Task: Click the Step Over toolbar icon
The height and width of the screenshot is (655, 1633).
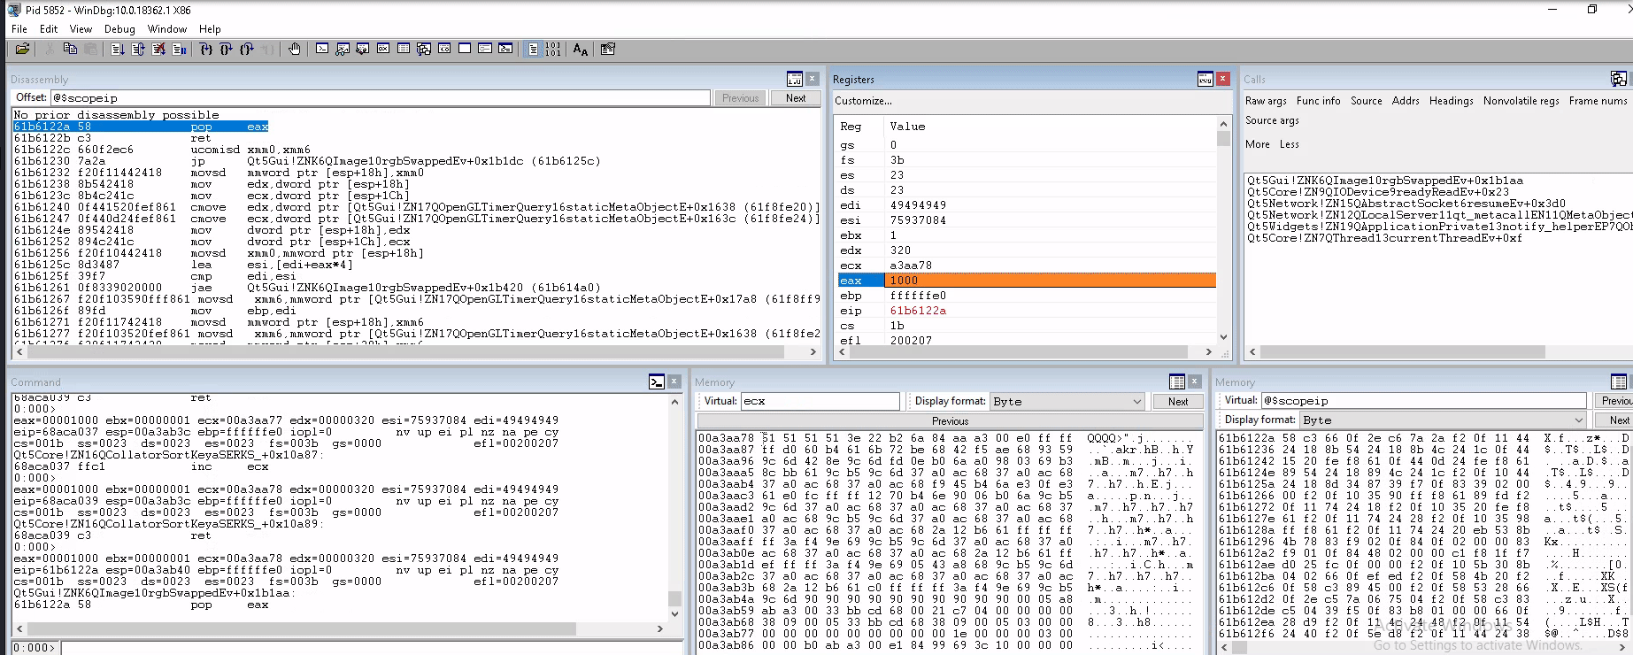Action: point(227,50)
